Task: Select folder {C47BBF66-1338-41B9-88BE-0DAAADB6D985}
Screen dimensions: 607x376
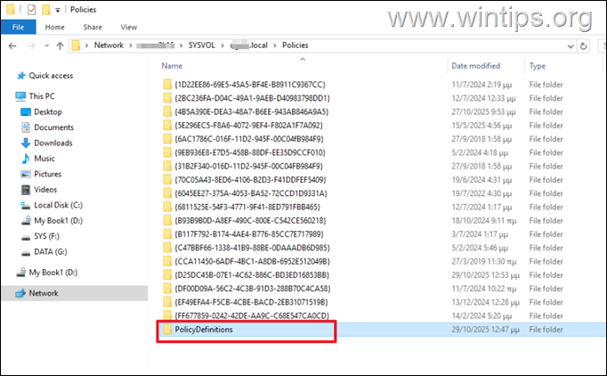Action: (252, 248)
